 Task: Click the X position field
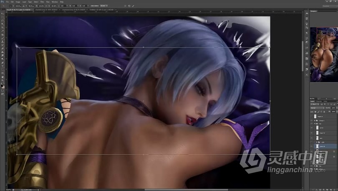click(18, 6)
